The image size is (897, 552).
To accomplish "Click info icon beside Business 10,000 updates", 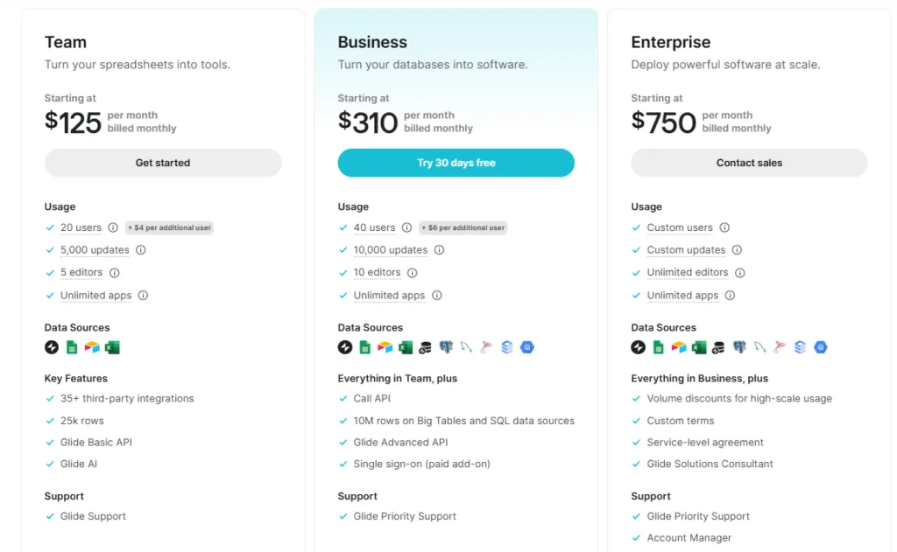I will coord(439,250).
